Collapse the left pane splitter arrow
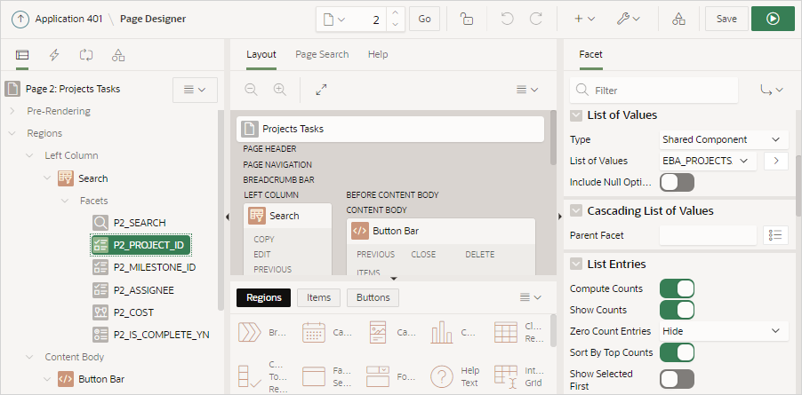802x395 pixels. point(227,217)
